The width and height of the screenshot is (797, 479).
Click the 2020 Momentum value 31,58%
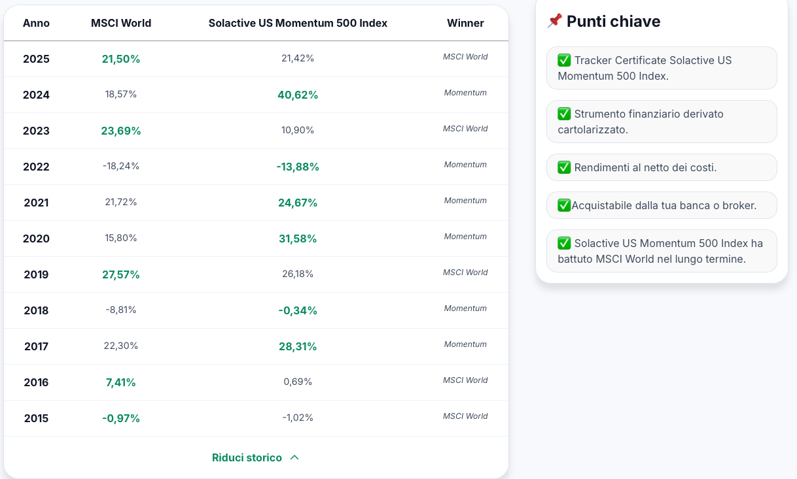click(298, 239)
